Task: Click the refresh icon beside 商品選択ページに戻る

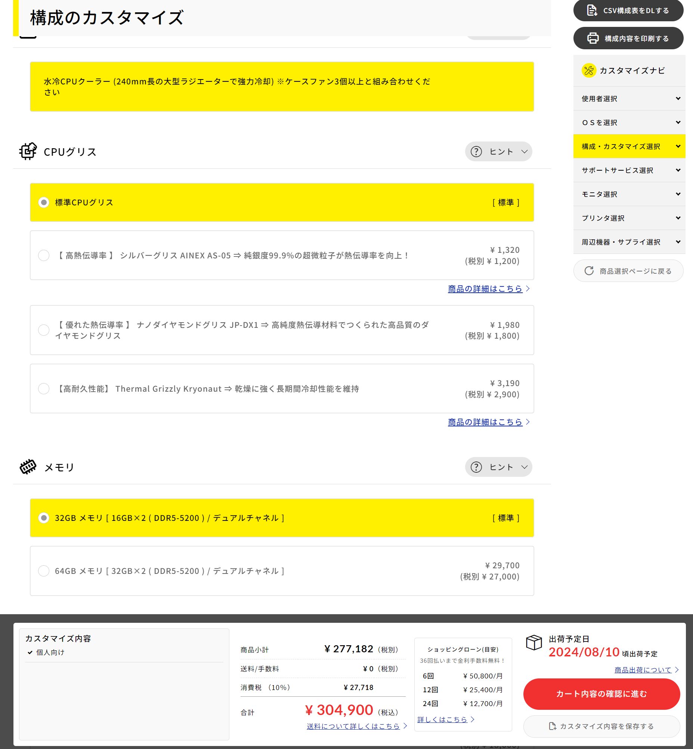Action: (x=589, y=271)
